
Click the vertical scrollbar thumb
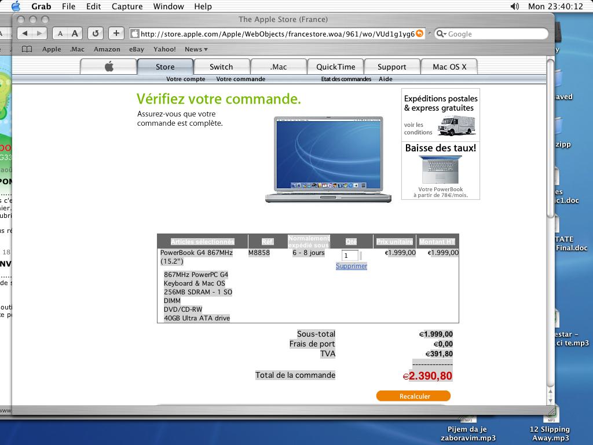[550, 138]
